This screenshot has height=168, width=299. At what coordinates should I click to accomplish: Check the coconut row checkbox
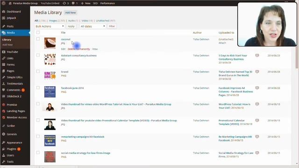point(38,39)
